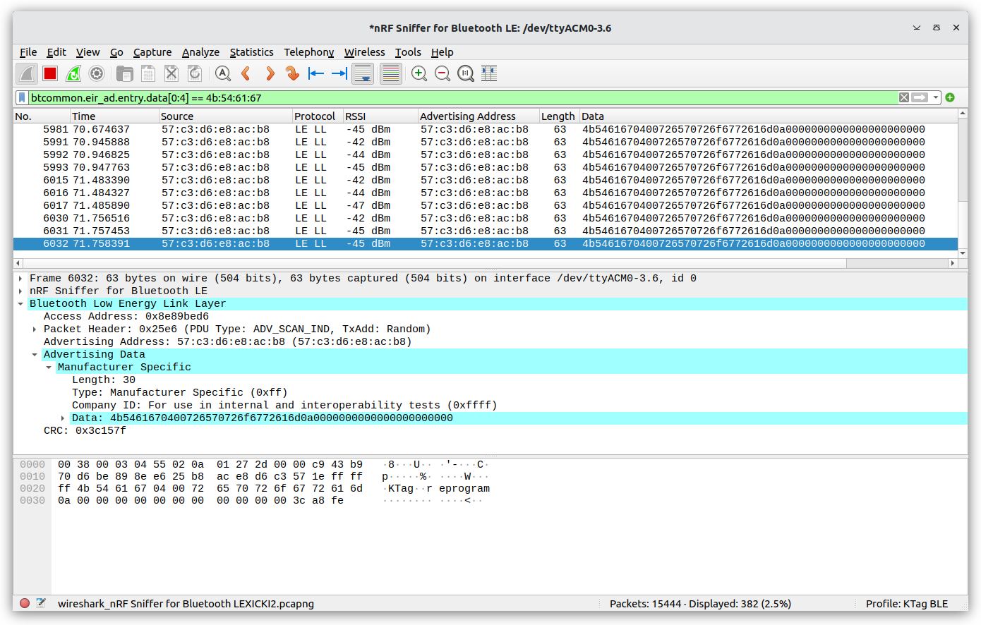Image resolution: width=981 pixels, height=625 pixels.
Task: Open recent display filter history dropdown
Action: tap(936, 97)
